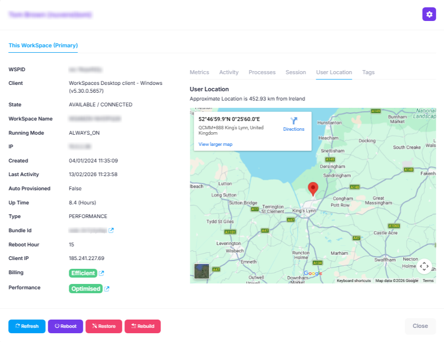Close the workspace details dialog
This screenshot has height=342, width=444.
(x=420, y=326)
